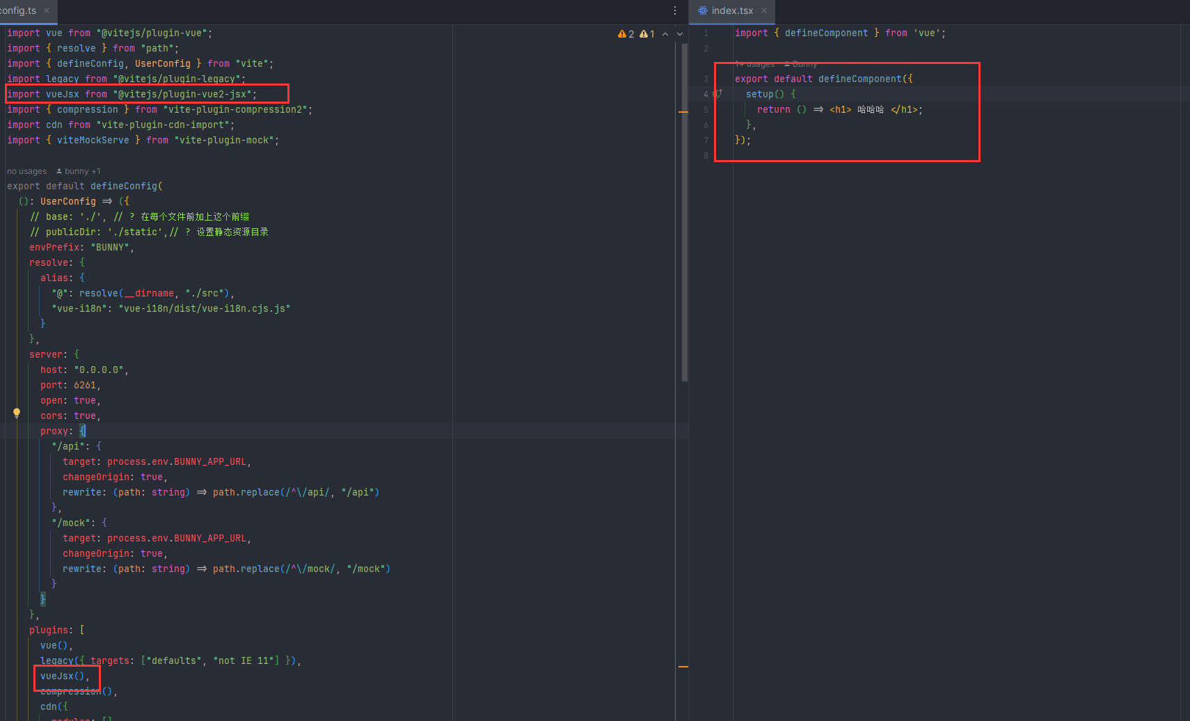Viewport: 1190px width, 721px height.
Task: Click the compression() plugin call
Action: tap(77, 692)
